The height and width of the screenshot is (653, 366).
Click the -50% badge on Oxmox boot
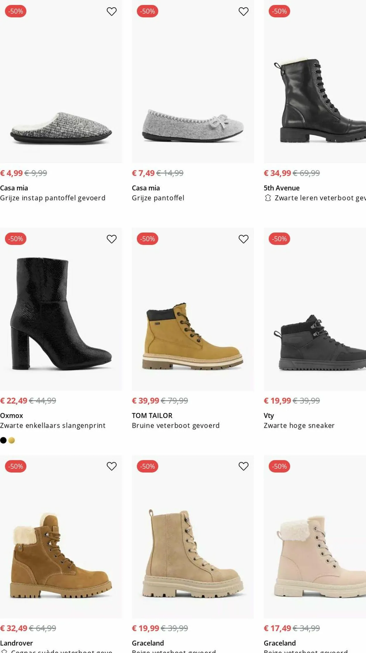coord(16,239)
